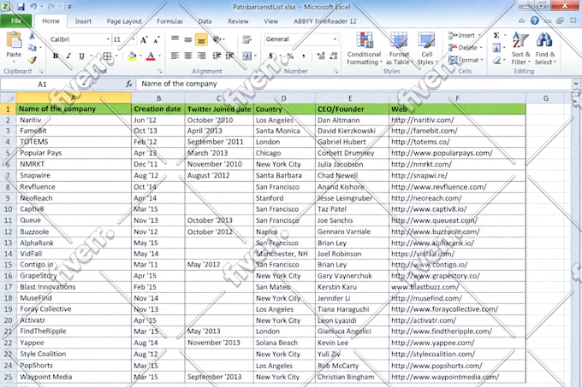The width and height of the screenshot is (582, 387).
Task: Apply Percent Style icon
Action: point(290,56)
